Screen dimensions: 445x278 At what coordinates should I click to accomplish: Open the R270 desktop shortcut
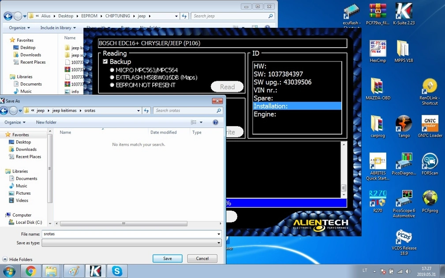pos(378,202)
